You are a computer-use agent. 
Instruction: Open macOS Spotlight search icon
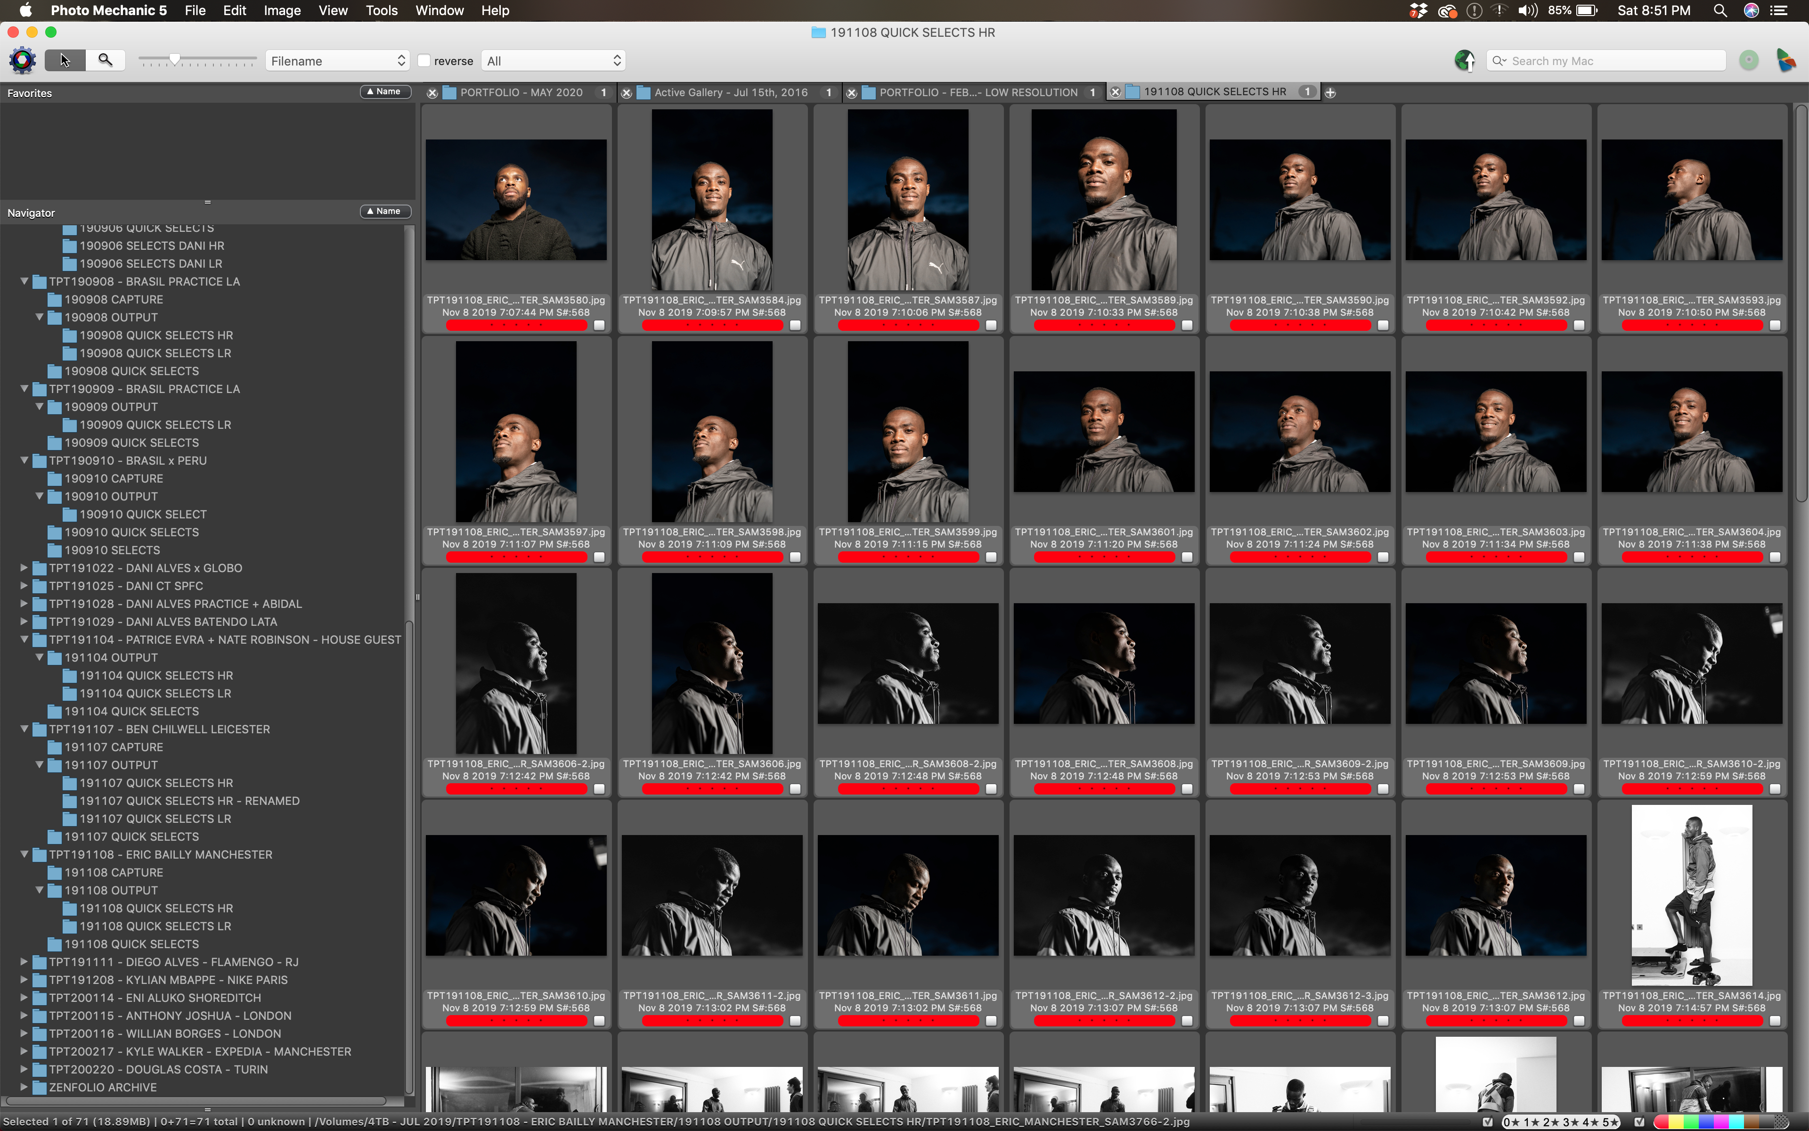(1719, 10)
